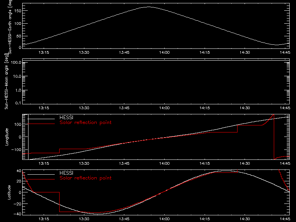
Task: Click the -20 tick on Latitude axis
Action: (17, 204)
